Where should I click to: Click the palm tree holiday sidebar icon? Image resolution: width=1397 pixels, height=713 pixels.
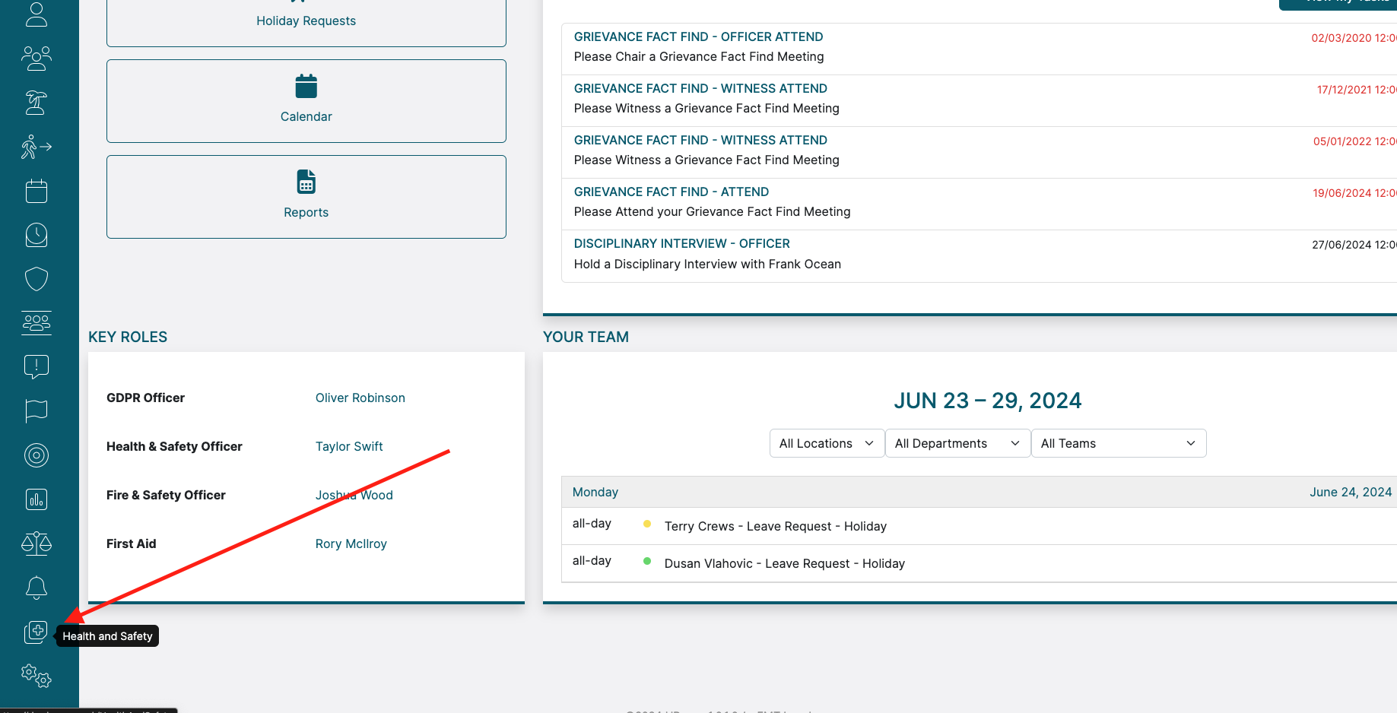click(36, 103)
